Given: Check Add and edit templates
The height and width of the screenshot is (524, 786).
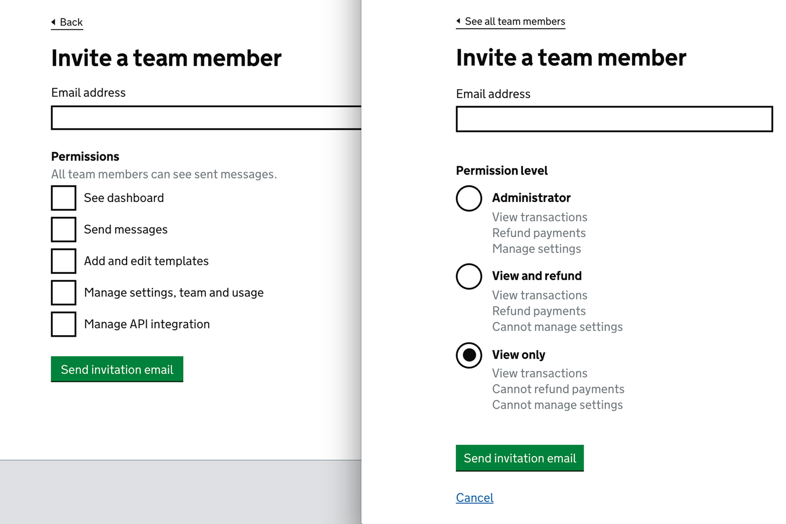Looking at the screenshot, I should (x=64, y=261).
